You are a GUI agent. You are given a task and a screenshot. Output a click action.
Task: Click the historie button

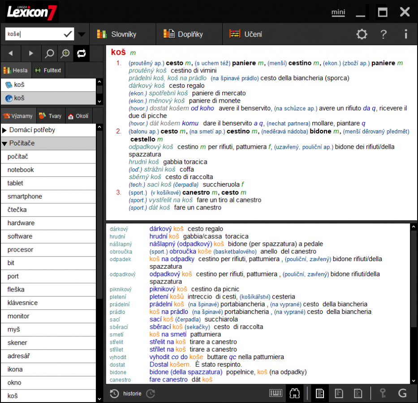coord(133,393)
